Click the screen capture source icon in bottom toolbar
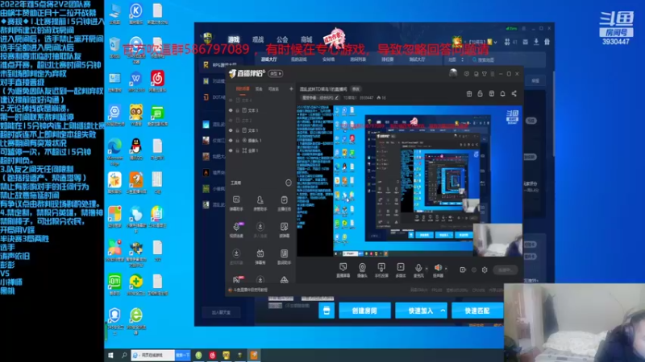The height and width of the screenshot is (362, 645). point(343,267)
